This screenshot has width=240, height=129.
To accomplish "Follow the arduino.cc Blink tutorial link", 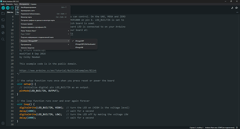I will [58, 71].
